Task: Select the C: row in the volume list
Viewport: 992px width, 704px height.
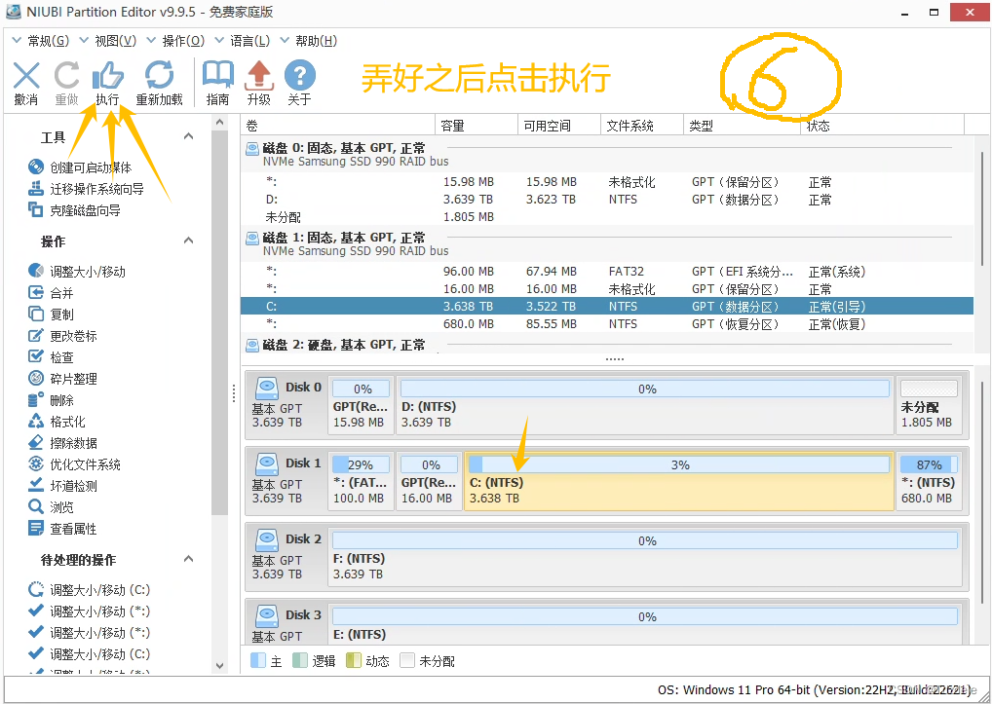Action: coord(607,307)
